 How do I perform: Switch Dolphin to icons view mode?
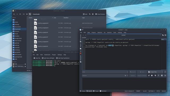click(24, 14)
